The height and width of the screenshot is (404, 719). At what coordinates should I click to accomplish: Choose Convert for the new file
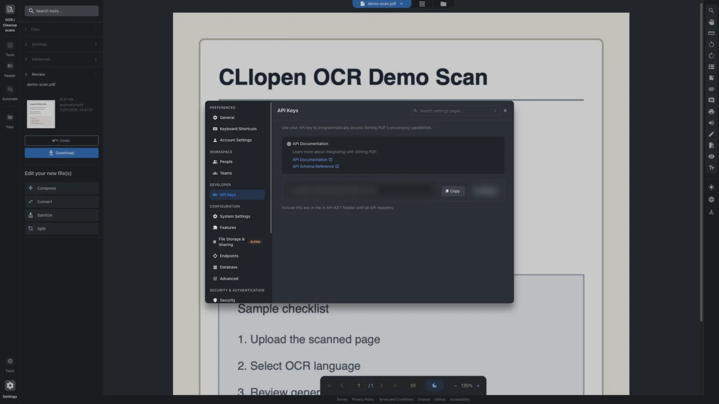coord(62,202)
